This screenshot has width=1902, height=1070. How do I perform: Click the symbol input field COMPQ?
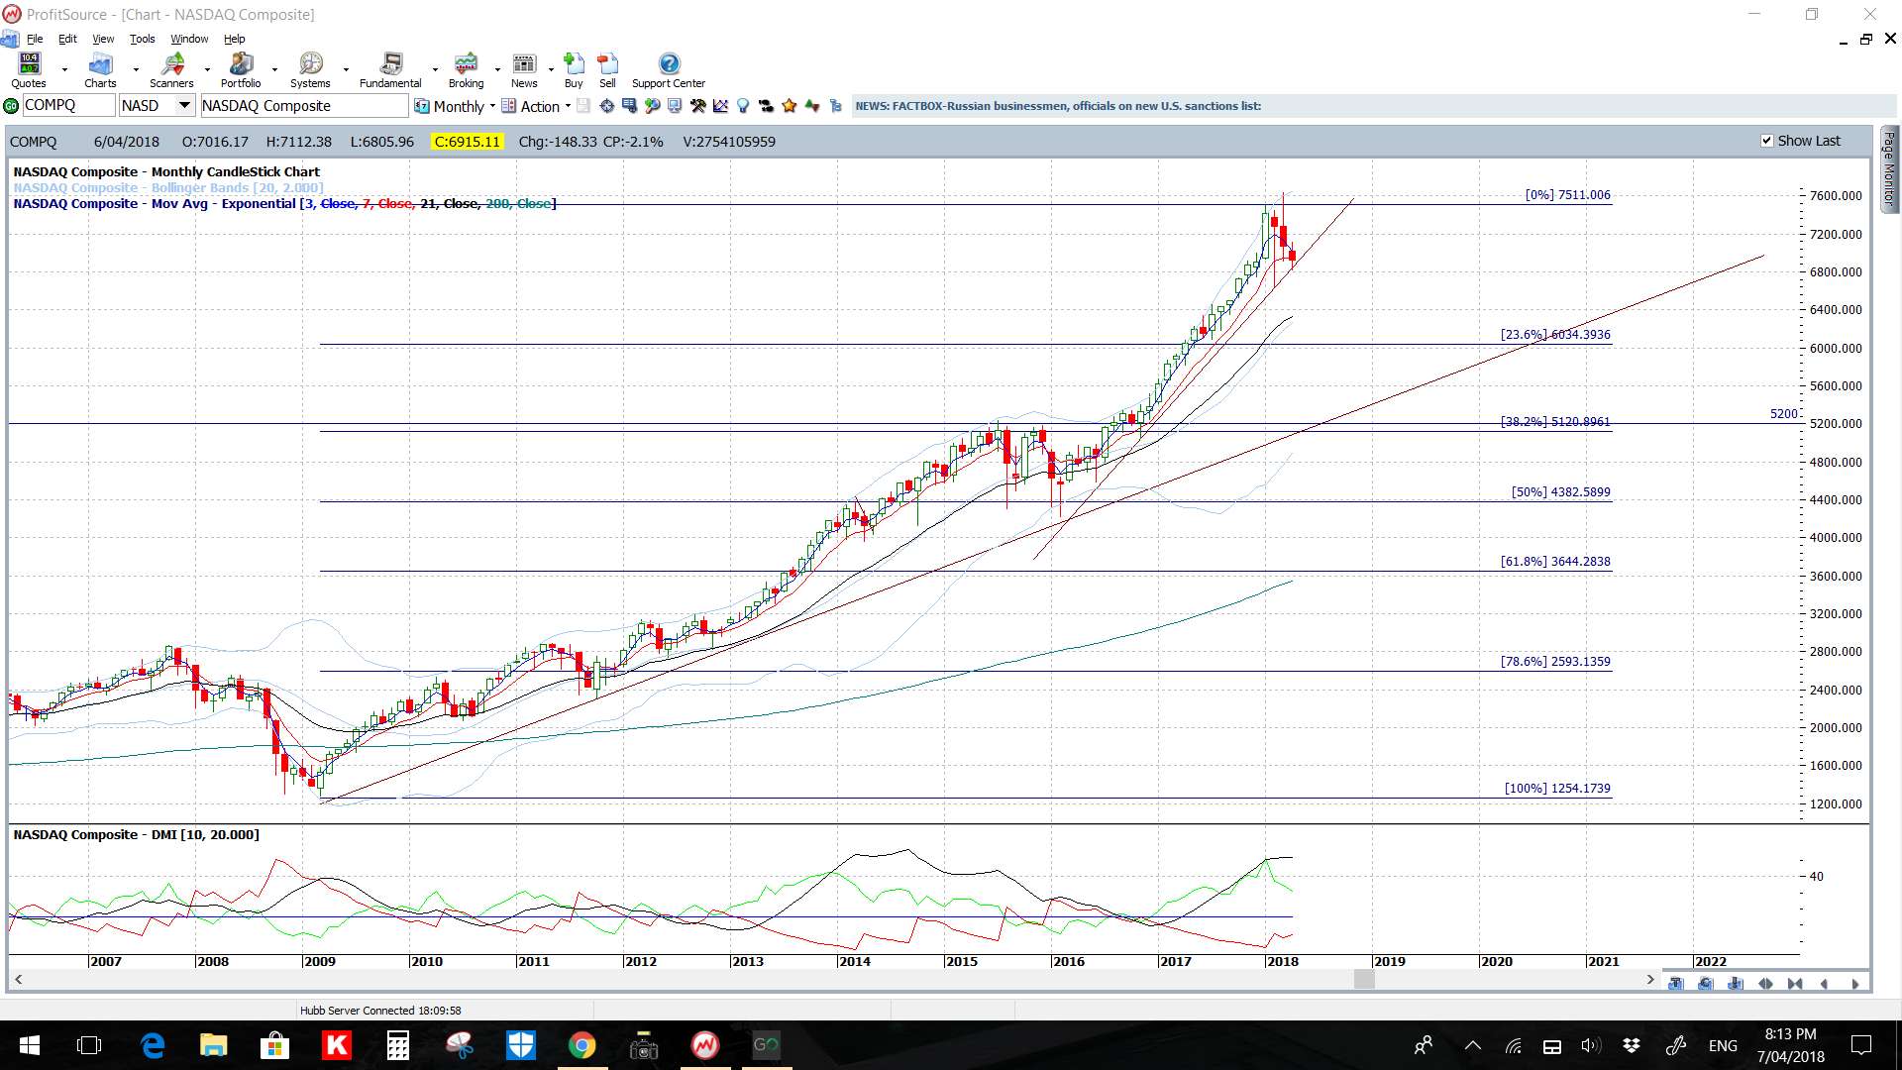pyautogui.click(x=68, y=106)
